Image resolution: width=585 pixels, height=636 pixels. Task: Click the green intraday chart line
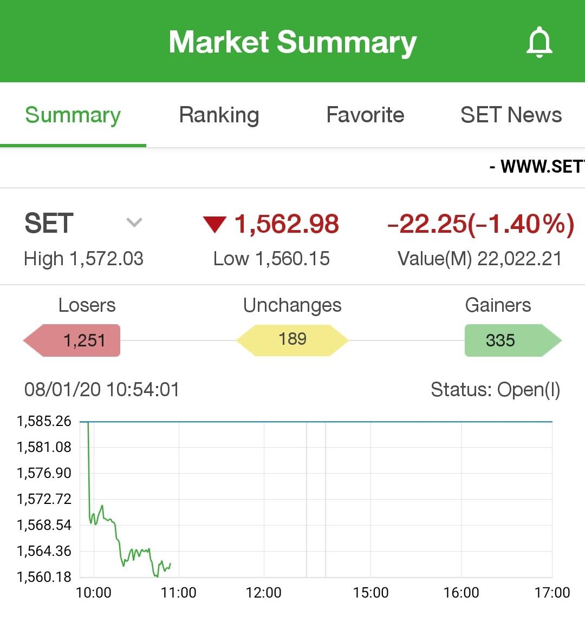(x=117, y=536)
